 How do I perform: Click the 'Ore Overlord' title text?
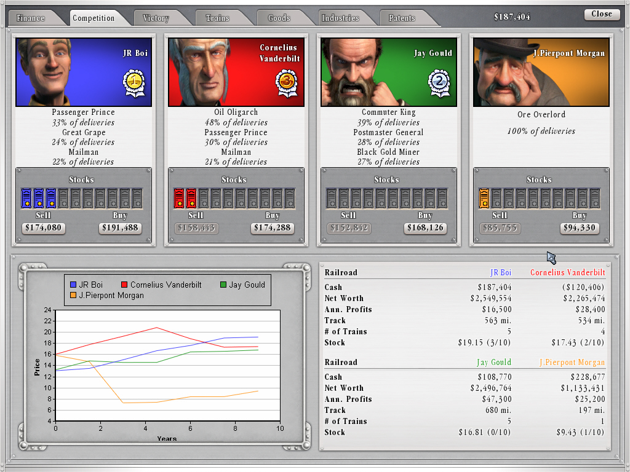tap(541, 114)
